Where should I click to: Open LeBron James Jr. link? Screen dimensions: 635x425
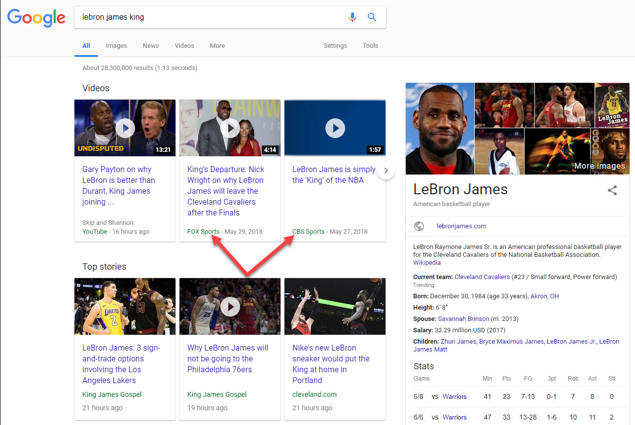pos(571,342)
